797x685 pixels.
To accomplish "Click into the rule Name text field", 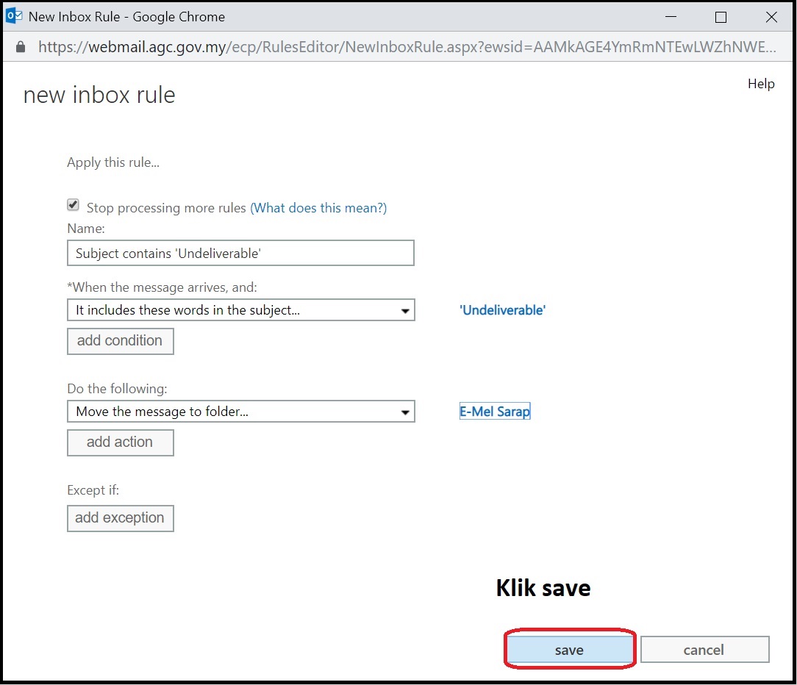I will [x=240, y=254].
